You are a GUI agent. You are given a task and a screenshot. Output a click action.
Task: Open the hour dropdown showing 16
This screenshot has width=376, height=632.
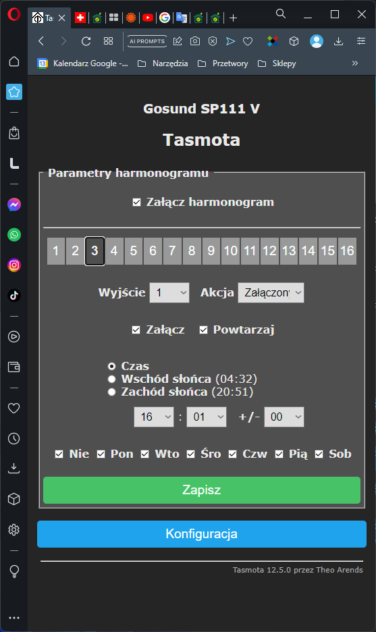153,417
